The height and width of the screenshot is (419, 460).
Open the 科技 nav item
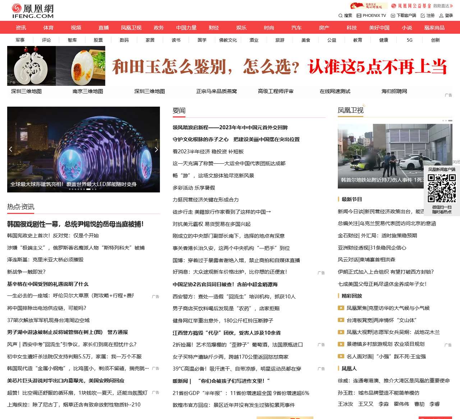coord(352,28)
